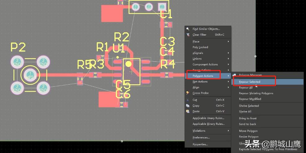
Task: Click the Copy icon in context menu
Action: [x=187, y=106]
